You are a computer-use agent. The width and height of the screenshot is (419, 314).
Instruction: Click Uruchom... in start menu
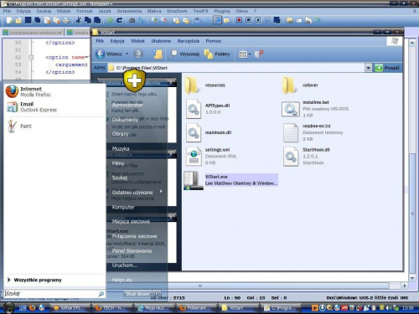pyautogui.click(x=125, y=265)
